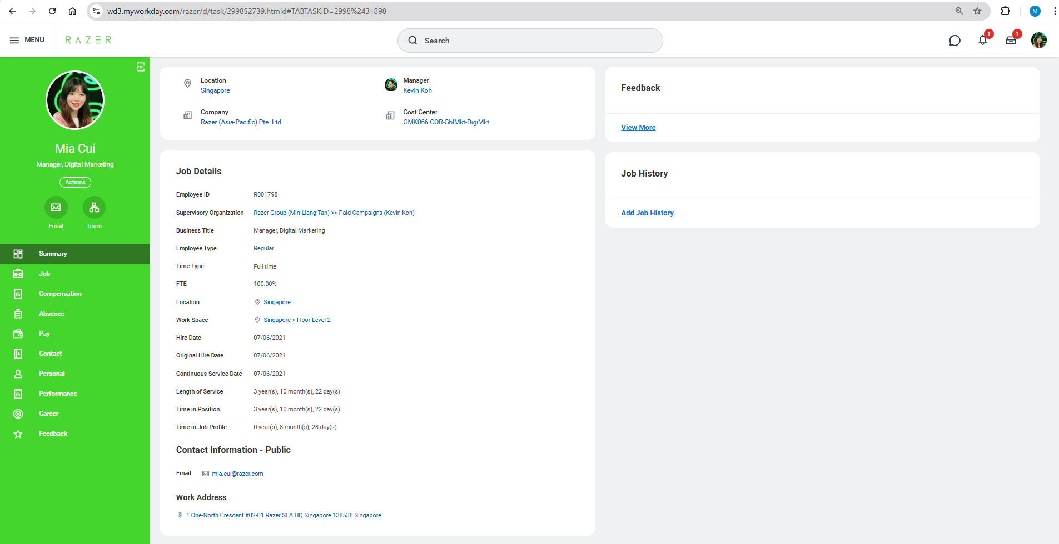Open the Feedback tab in sidebar
This screenshot has height=544, width=1059.
[x=75, y=434]
